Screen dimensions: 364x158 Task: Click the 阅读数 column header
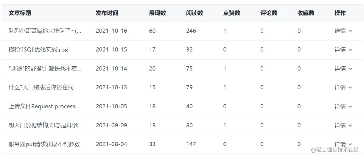pos(195,13)
